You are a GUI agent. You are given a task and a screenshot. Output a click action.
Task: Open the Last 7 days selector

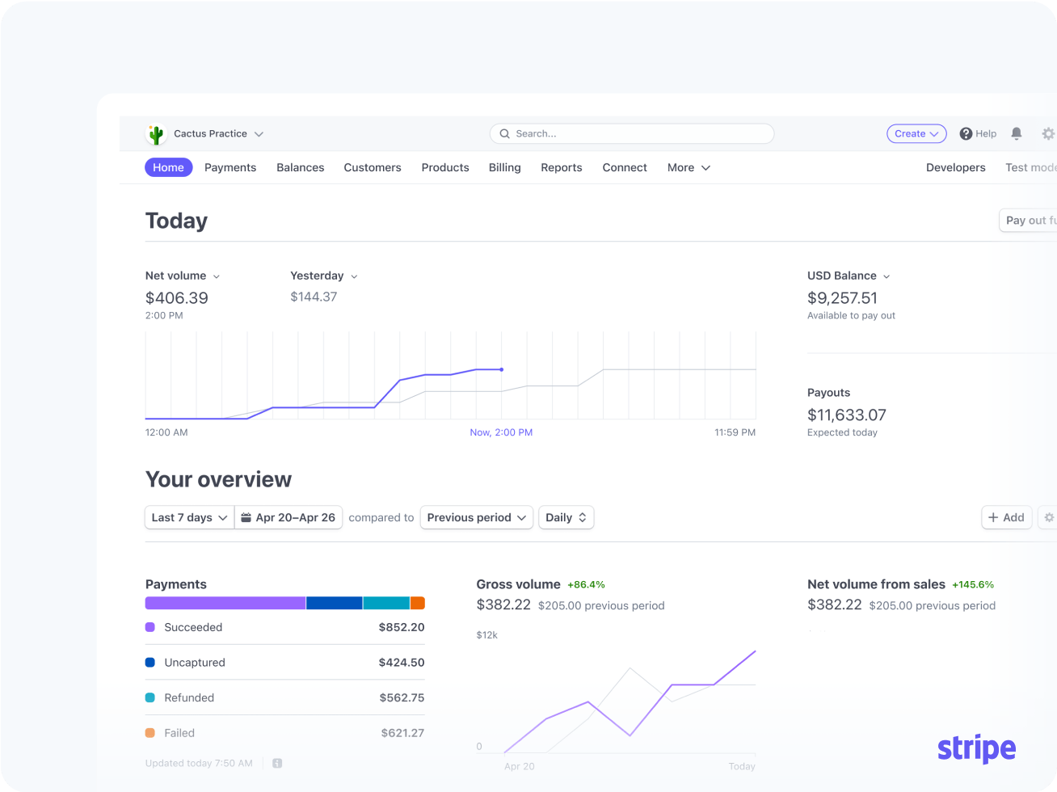189,517
